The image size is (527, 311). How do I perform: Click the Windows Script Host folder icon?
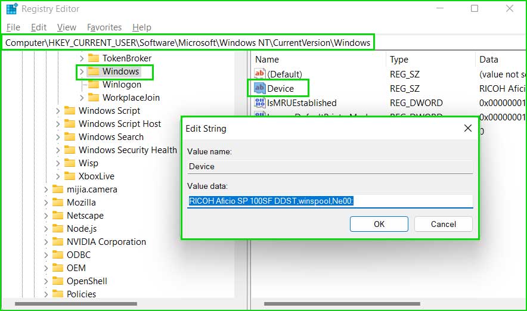click(x=70, y=123)
